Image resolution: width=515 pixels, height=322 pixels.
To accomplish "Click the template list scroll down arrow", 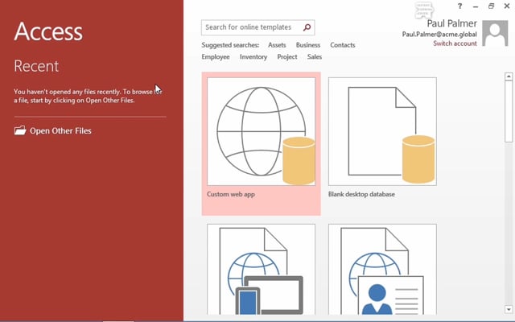I will click(509, 309).
